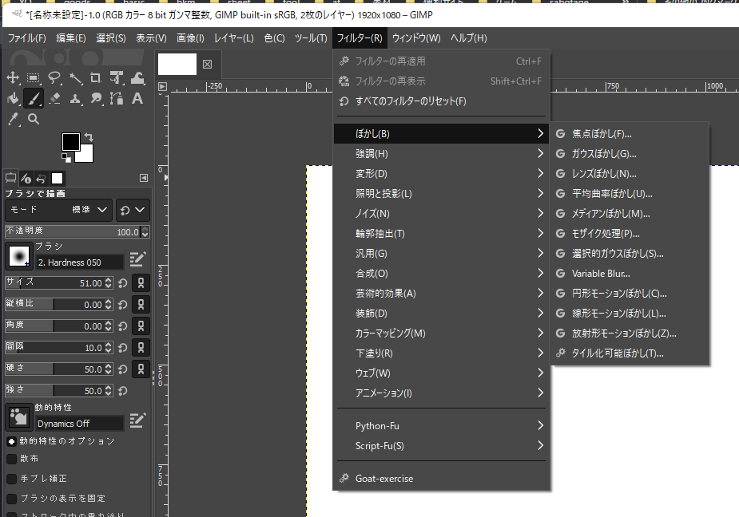Enable the 散布 checkbox
Viewport: 739px width, 517px height.
(12, 459)
